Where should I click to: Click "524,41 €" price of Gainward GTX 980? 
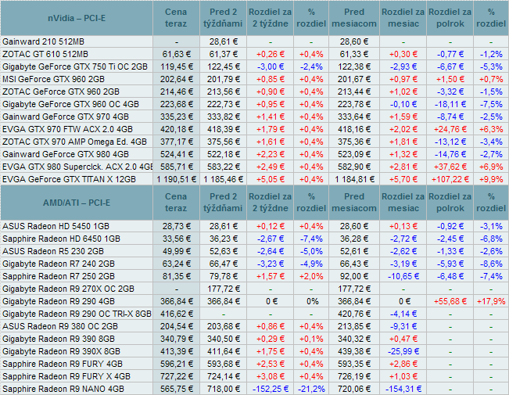pos(176,154)
